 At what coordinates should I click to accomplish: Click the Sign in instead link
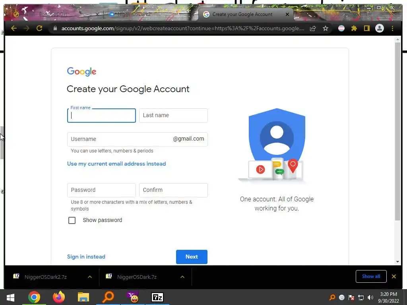point(86,257)
